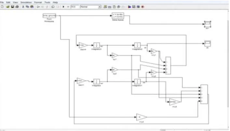The height and width of the screenshot is (131, 230).
Task: Select the upper-left gain block feeding Integrator3
Action: pos(83,45)
